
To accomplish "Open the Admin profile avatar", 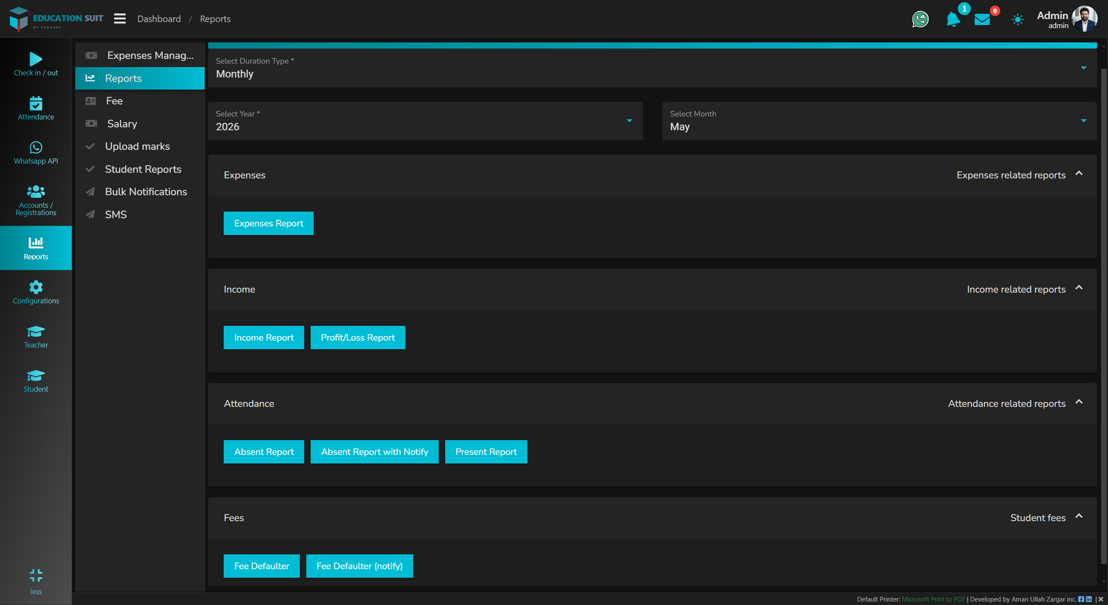I will (x=1085, y=19).
